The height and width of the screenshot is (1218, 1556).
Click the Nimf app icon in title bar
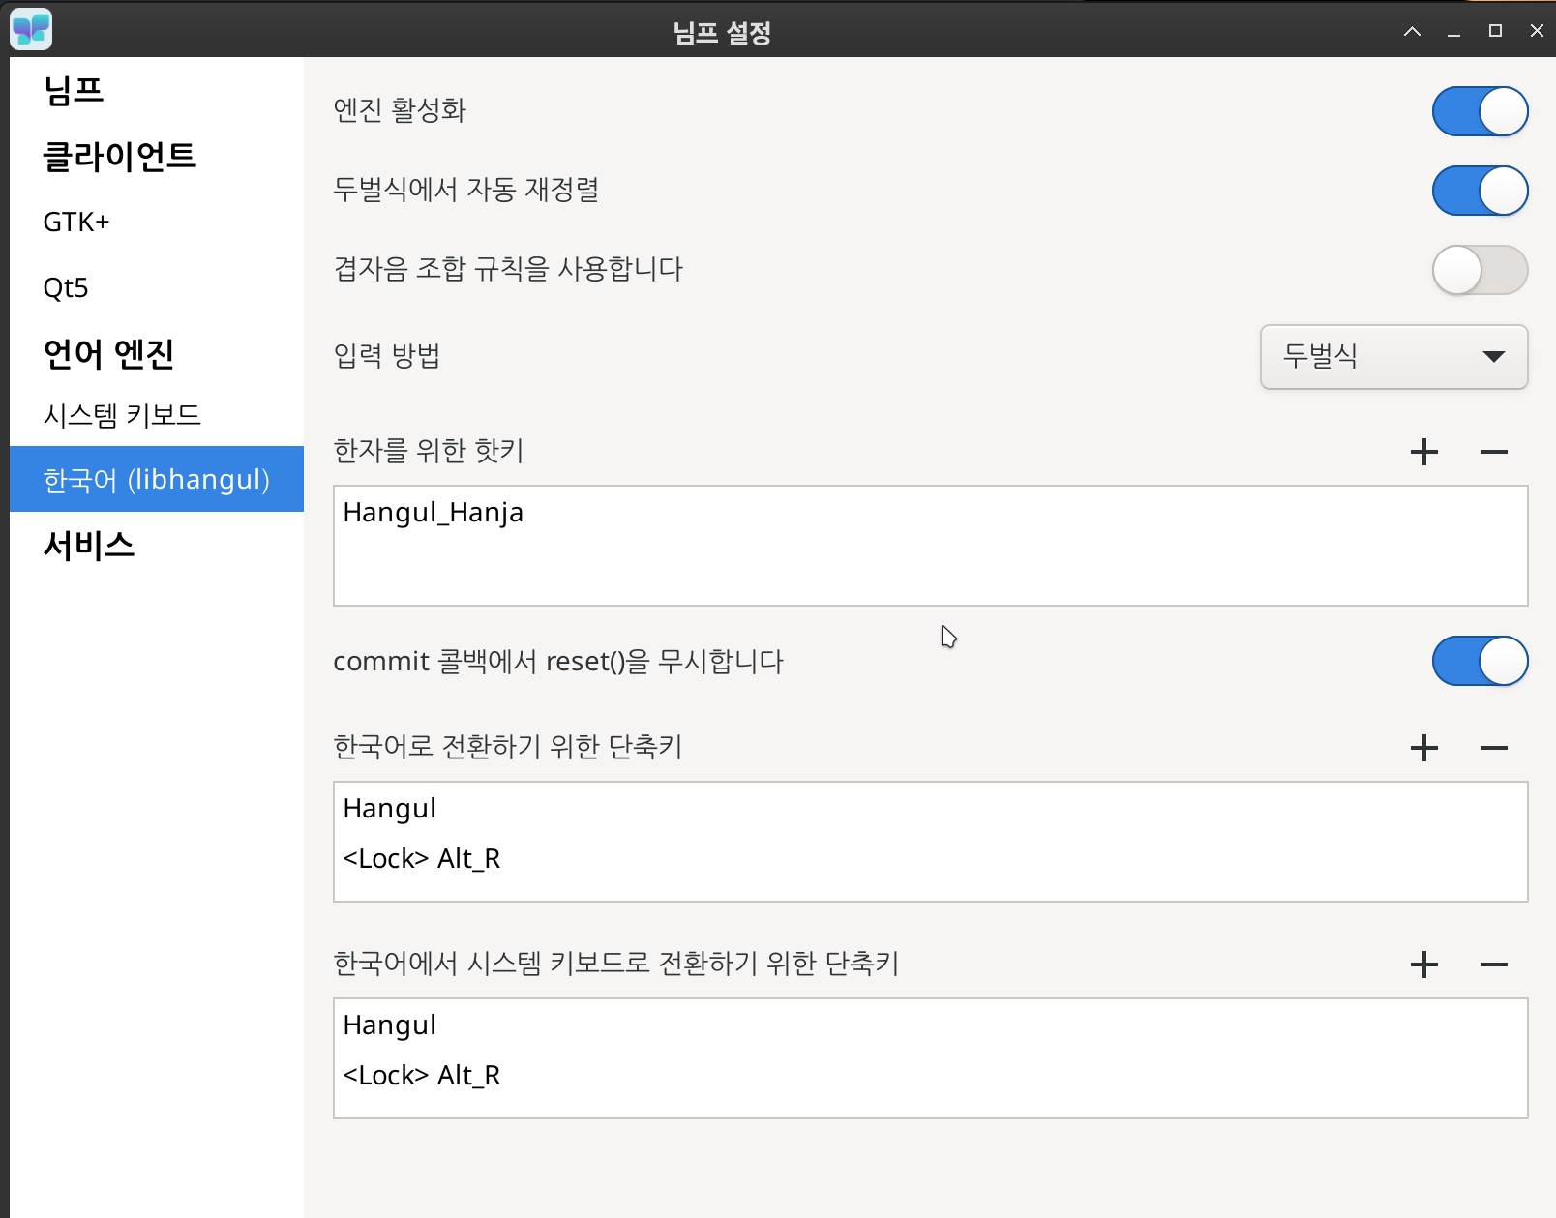(31, 30)
